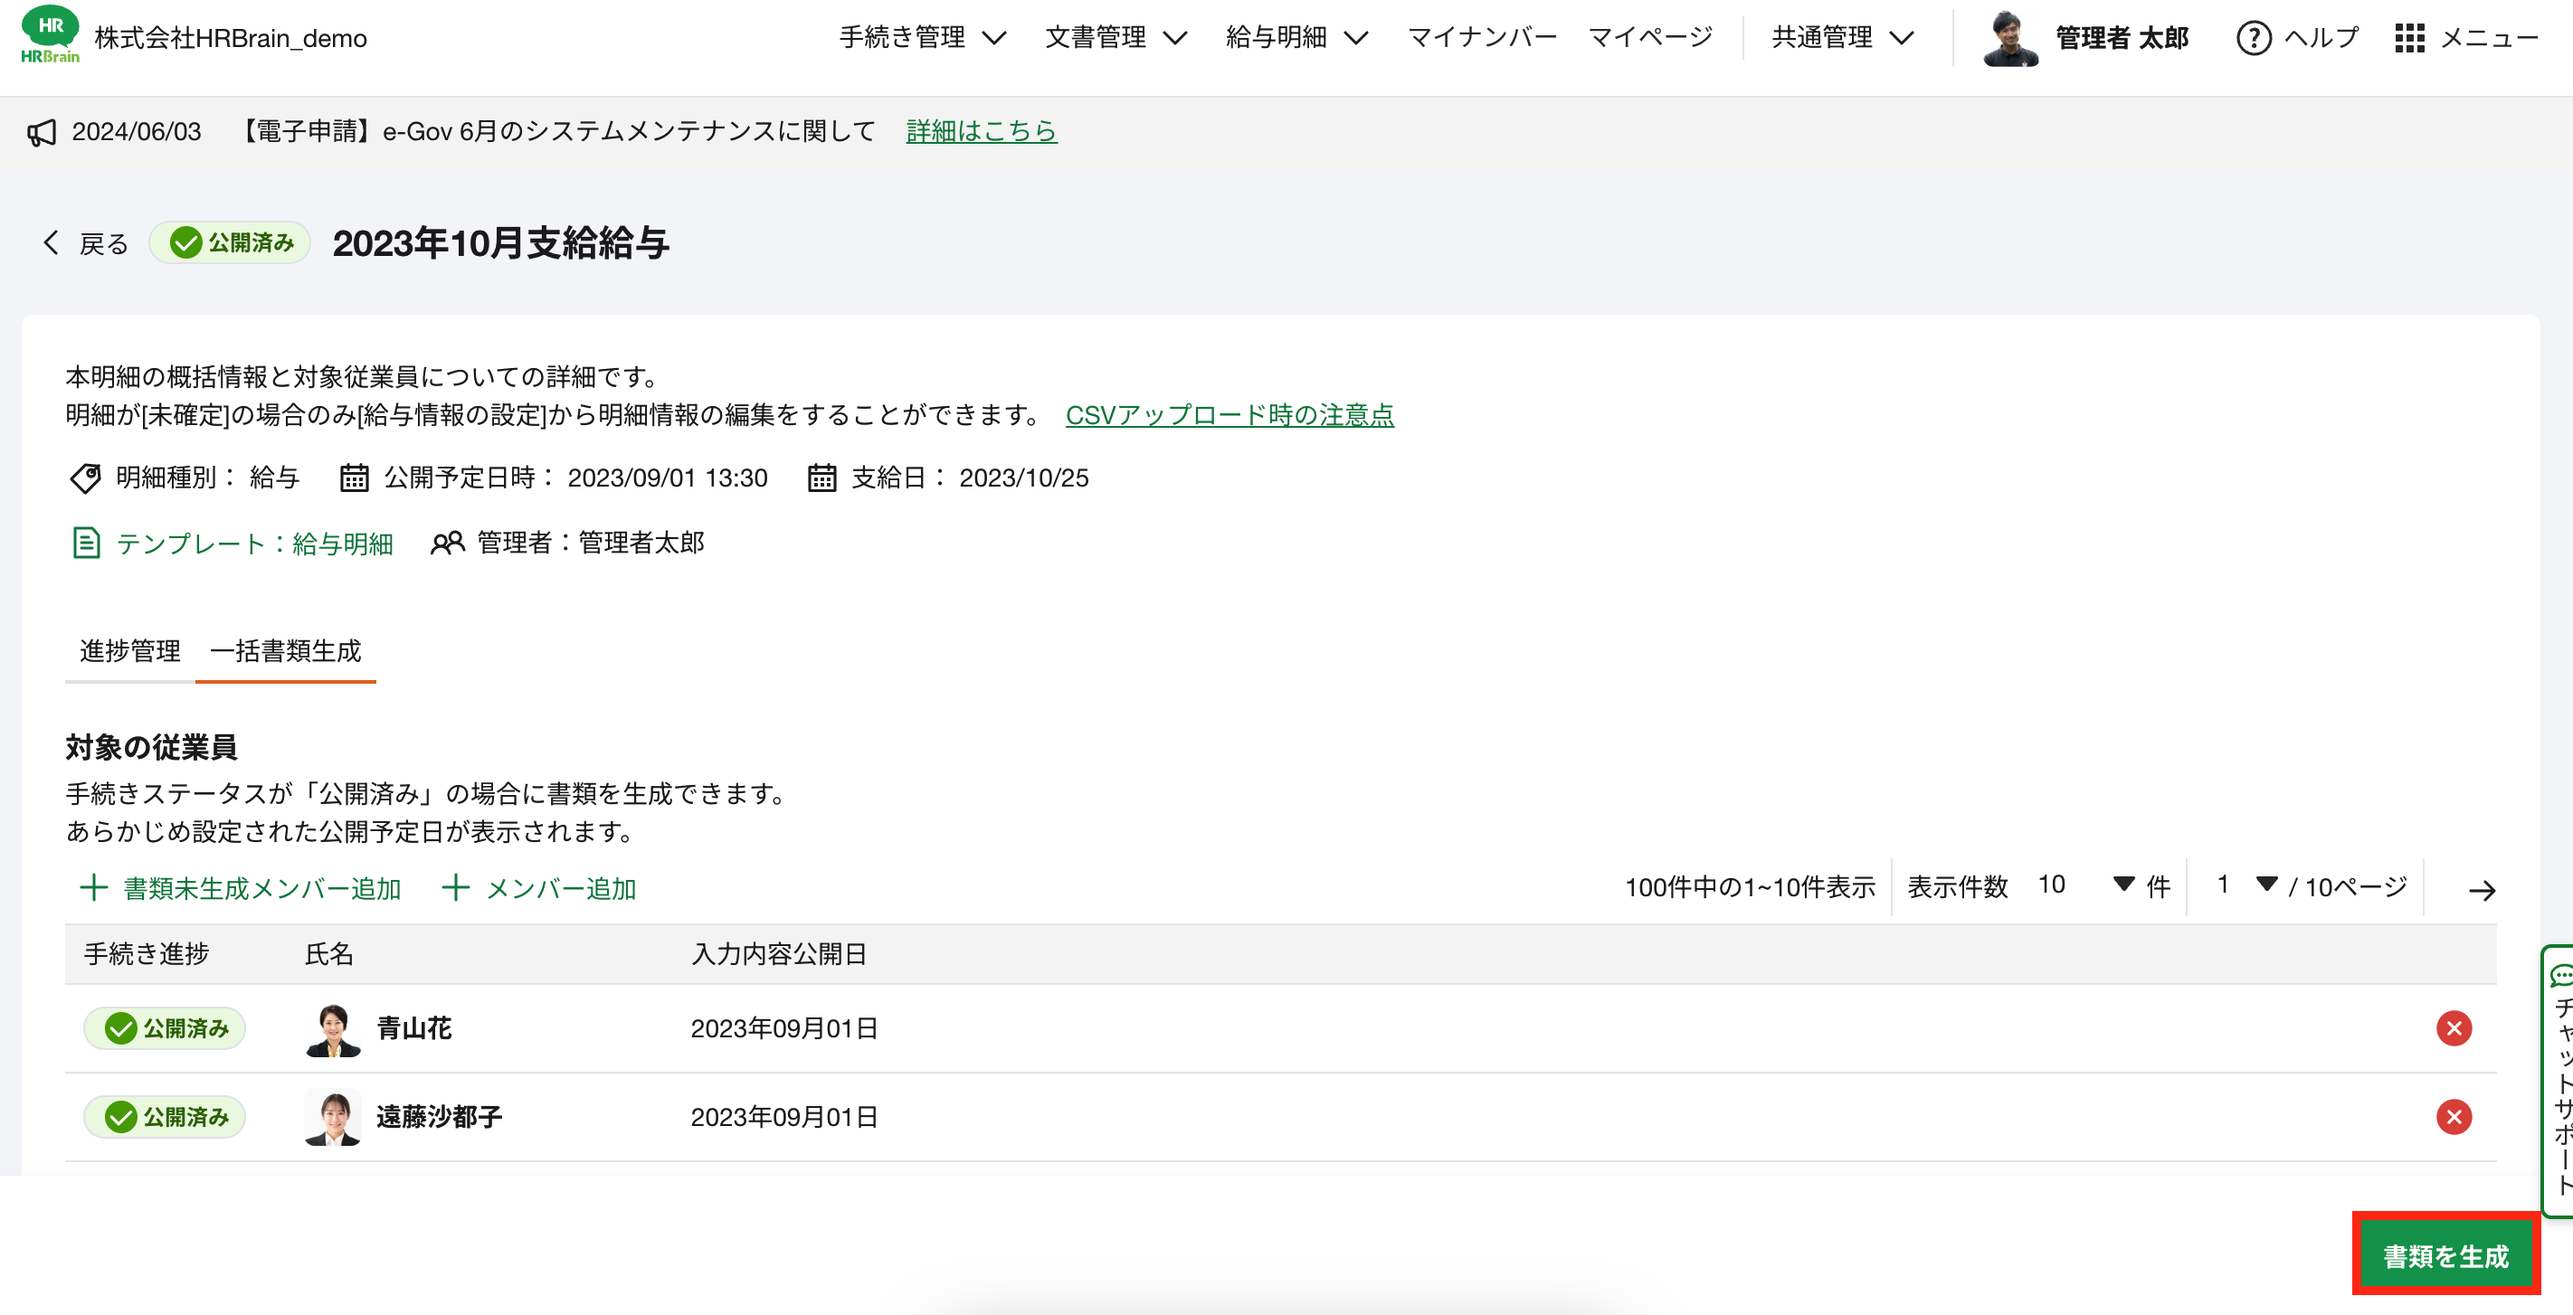Click 公開済み badge in 遠藤沙都子 row
The height and width of the screenshot is (1315, 2573).
pos(165,1116)
